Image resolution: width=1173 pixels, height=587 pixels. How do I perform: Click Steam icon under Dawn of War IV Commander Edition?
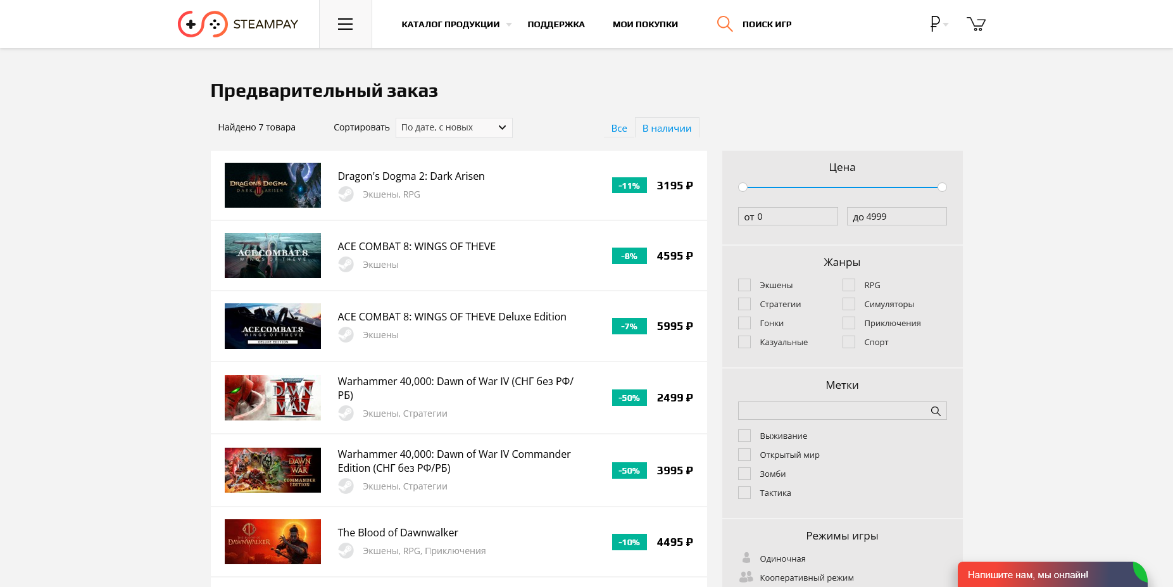click(x=346, y=486)
